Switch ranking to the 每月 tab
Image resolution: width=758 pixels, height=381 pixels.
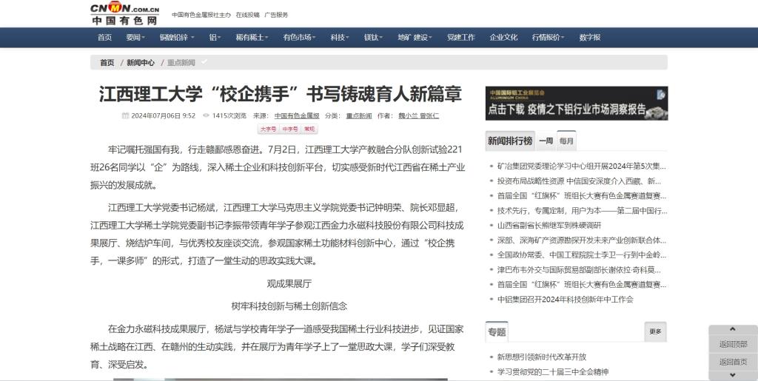(566, 141)
